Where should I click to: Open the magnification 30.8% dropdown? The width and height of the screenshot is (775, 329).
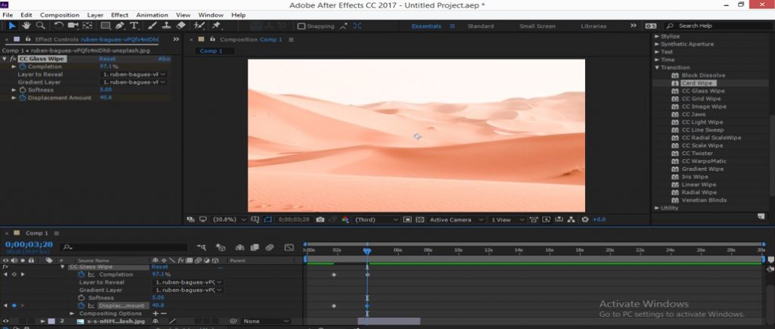coord(229,219)
